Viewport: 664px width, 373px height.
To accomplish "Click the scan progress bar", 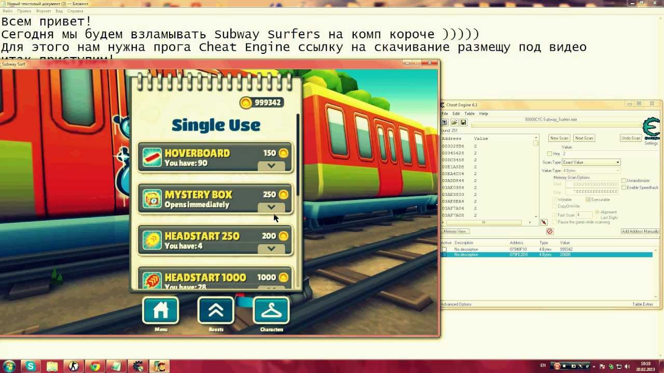I will pos(557,125).
